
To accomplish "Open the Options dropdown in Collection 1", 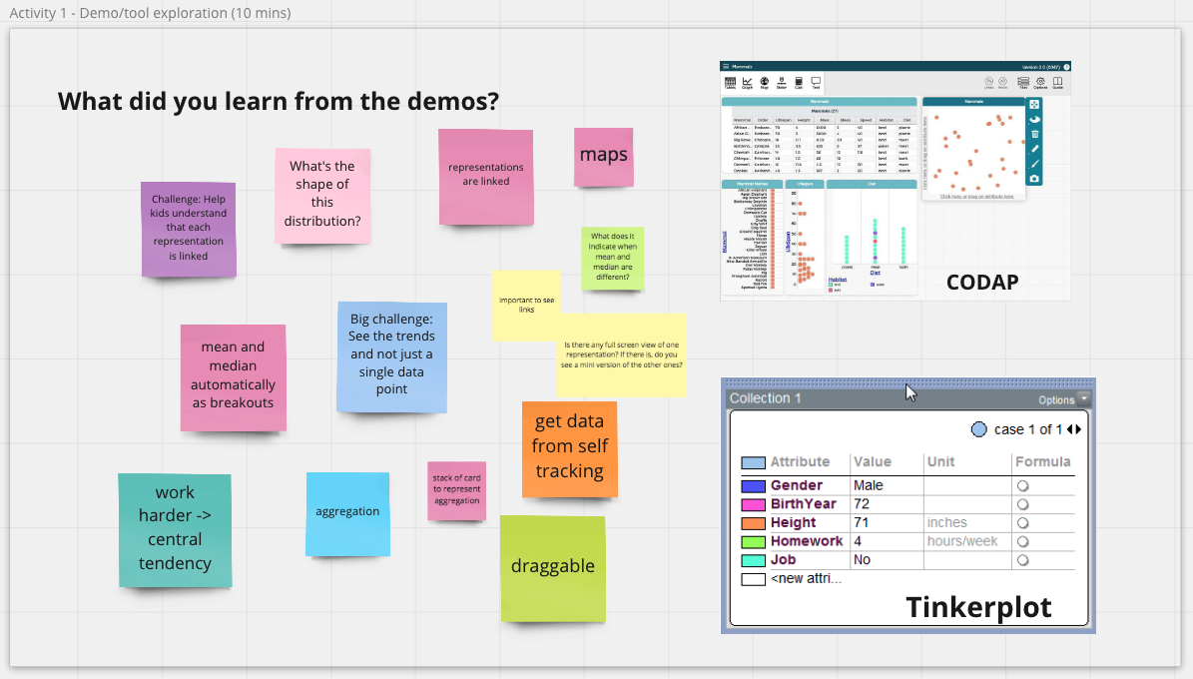I will [1062, 399].
